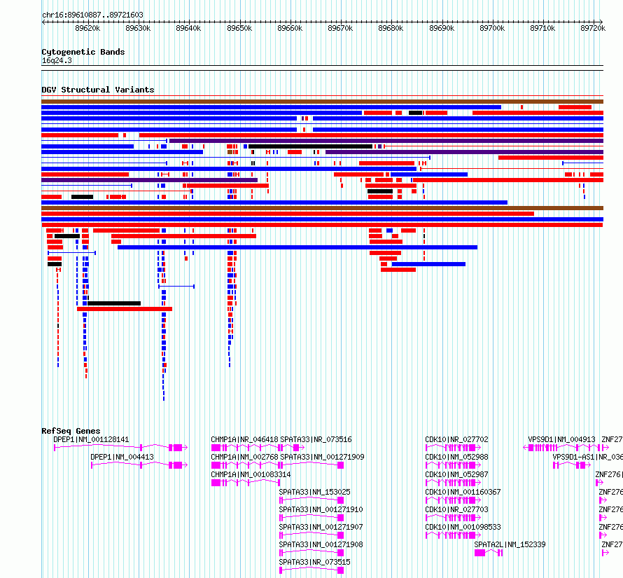Click the SPATA33|NM_153025 transcript label
This screenshot has height=578, width=623.
(x=315, y=492)
